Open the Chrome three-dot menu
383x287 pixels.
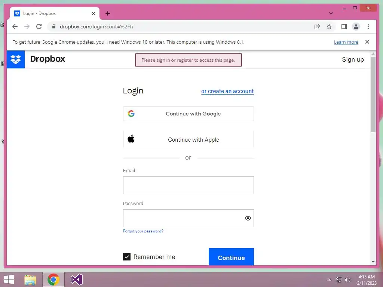368,27
